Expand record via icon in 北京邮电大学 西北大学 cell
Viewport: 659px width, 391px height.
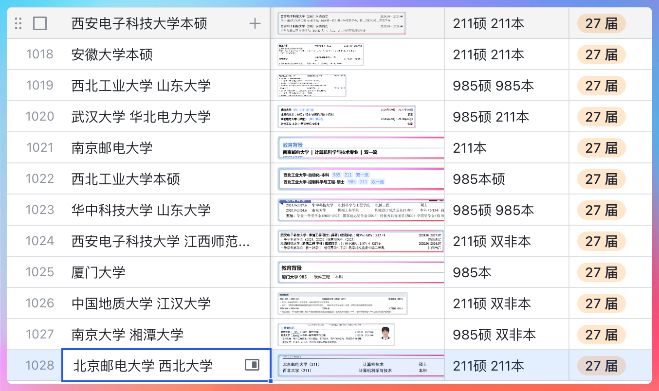point(252,365)
